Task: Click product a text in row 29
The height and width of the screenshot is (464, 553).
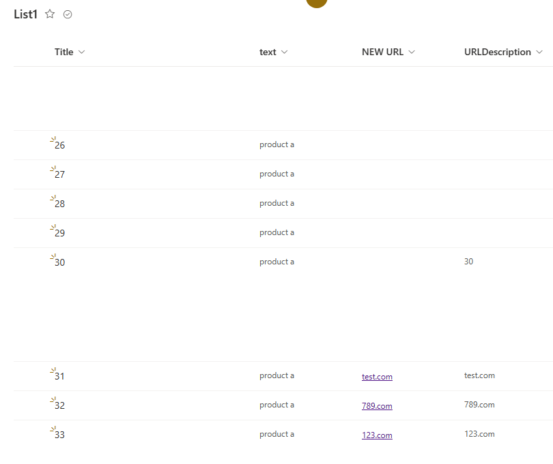Action: coord(277,232)
